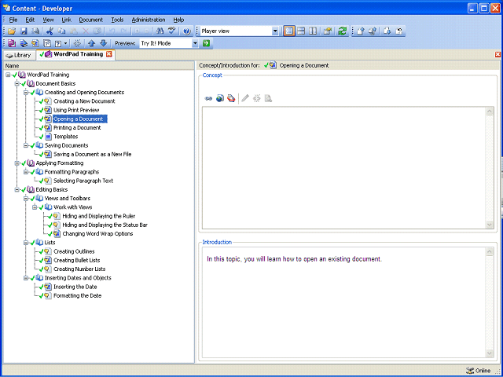Collapse the WordPad Training root node
This screenshot has height=377, width=503.
tap(8, 75)
